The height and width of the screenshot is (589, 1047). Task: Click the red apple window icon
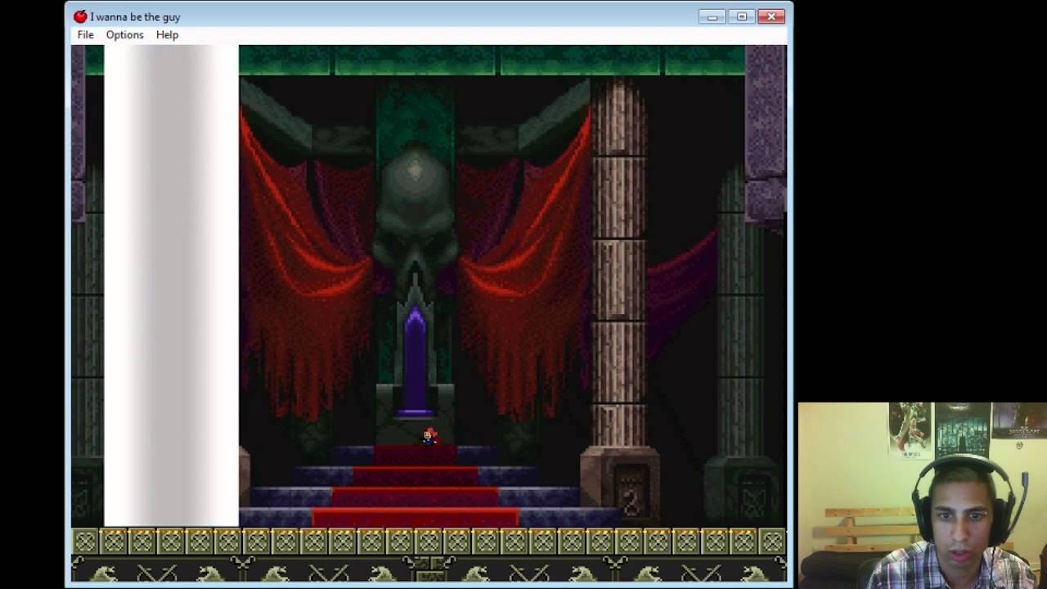(x=80, y=16)
